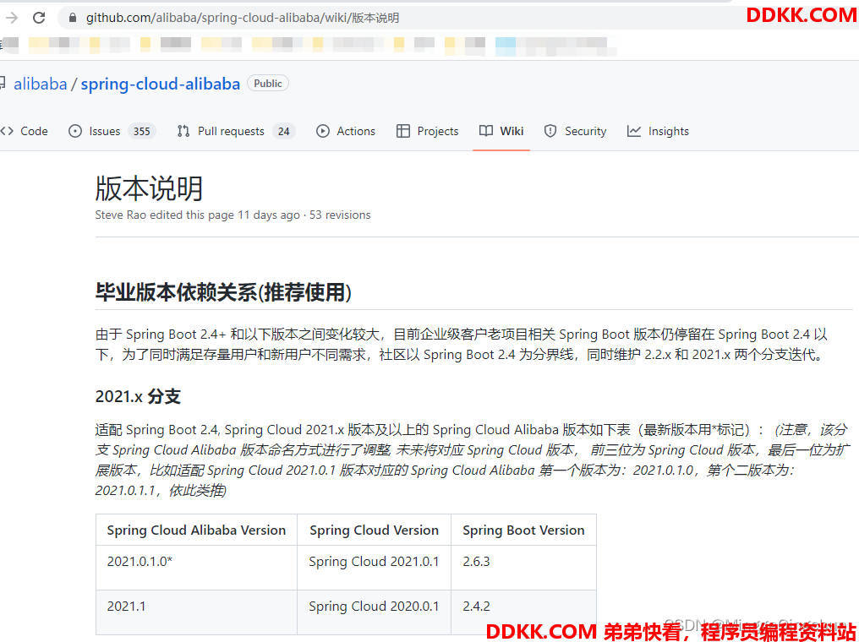Image resolution: width=859 pixels, height=642 pixels.
Task: Click the Spring Cloud Alibaba Version column header
Action: [x=197, y=530]
